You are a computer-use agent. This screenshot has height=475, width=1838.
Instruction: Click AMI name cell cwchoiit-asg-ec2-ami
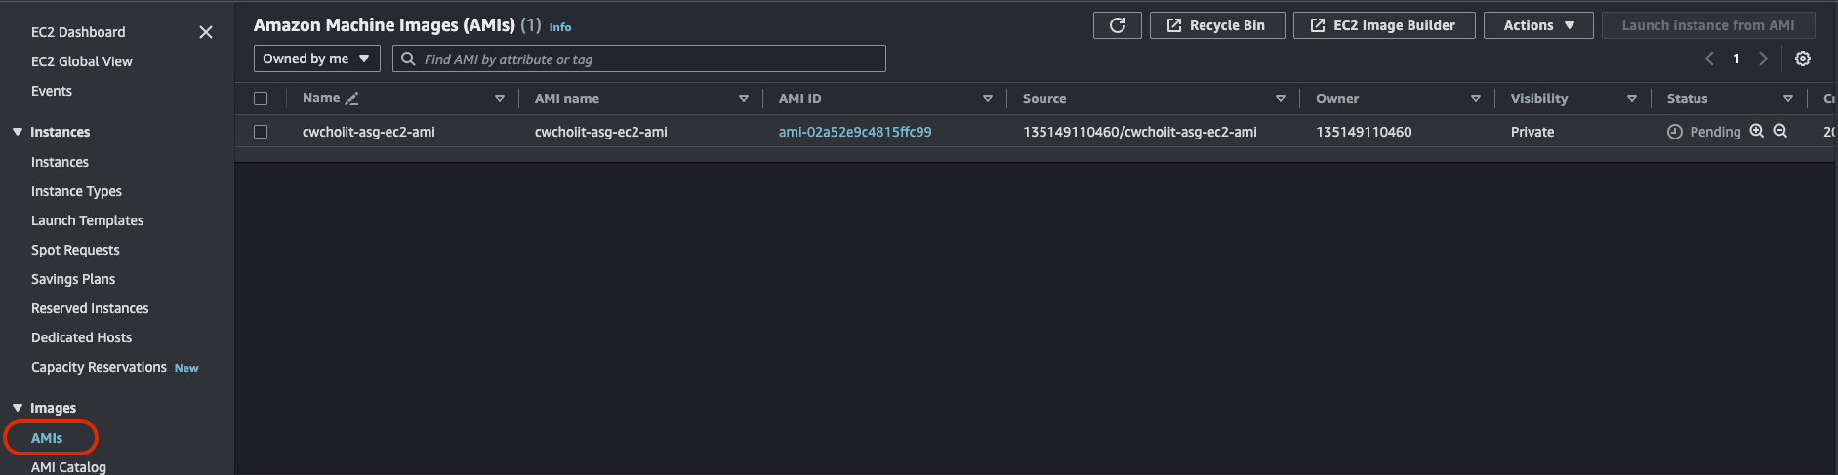coord(601,132)
